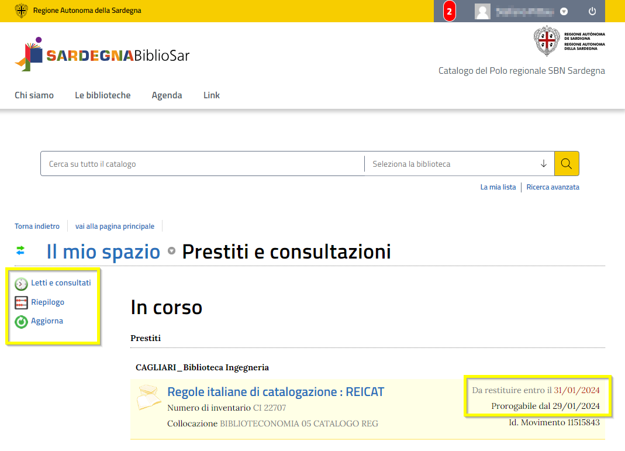Viewport: 625px width, 451px height.
Task: Click the user avatar icon
Action: 482,11
